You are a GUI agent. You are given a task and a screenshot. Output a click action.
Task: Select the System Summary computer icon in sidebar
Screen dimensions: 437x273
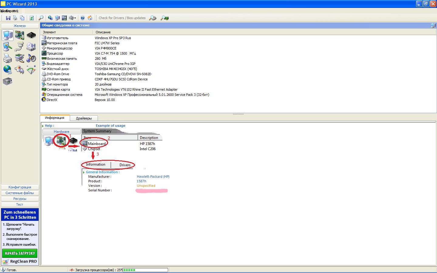click(8, 35)
